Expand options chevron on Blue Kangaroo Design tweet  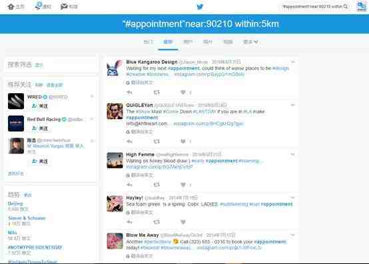click(293, 62)
